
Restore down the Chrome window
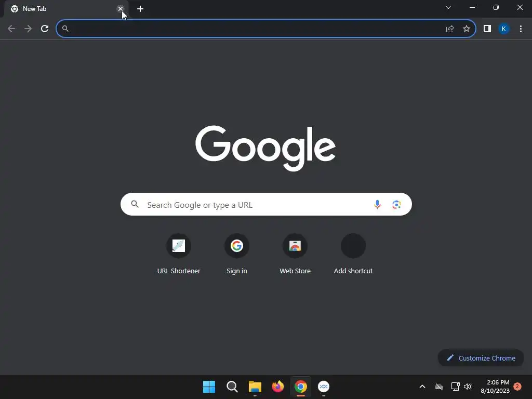click(496, 7)
